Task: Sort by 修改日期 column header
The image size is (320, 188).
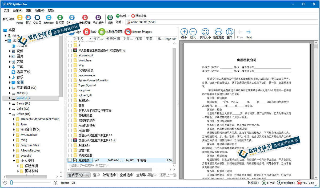Action: point(113,39)
